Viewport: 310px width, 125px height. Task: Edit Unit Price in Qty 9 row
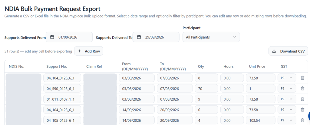(261, 99)
